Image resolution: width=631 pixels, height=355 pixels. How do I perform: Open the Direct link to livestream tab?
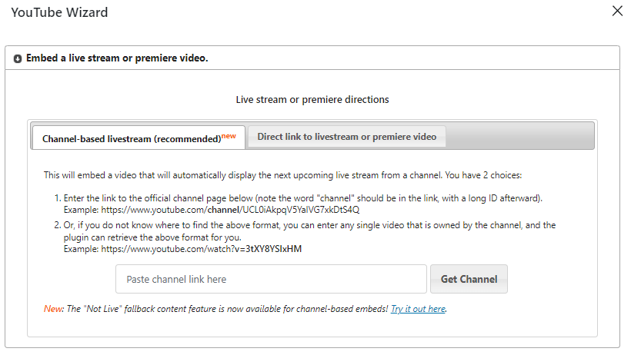click(x=346, y=137)
